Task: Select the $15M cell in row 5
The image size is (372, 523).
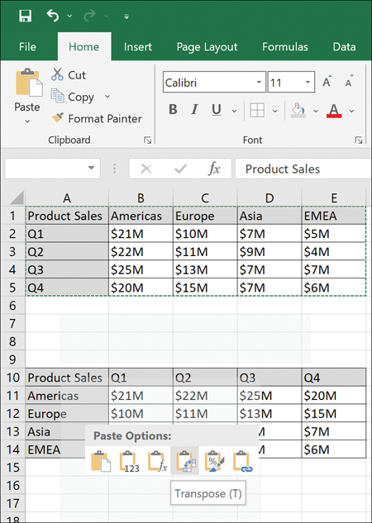Action: point(205,288)
